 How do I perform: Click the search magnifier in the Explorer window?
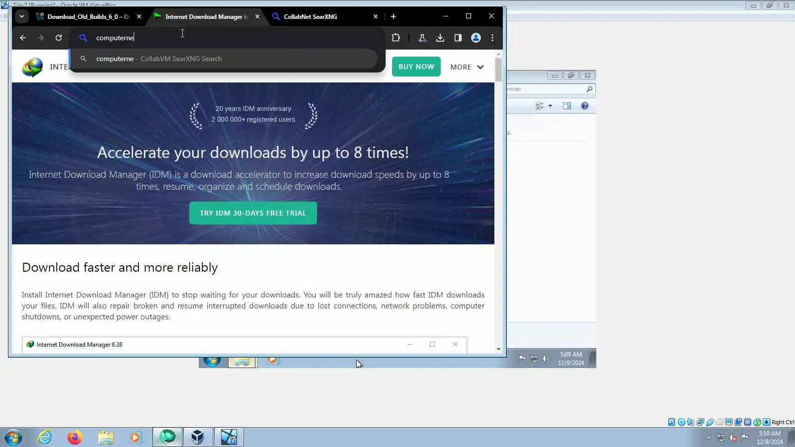coord(589,89)
